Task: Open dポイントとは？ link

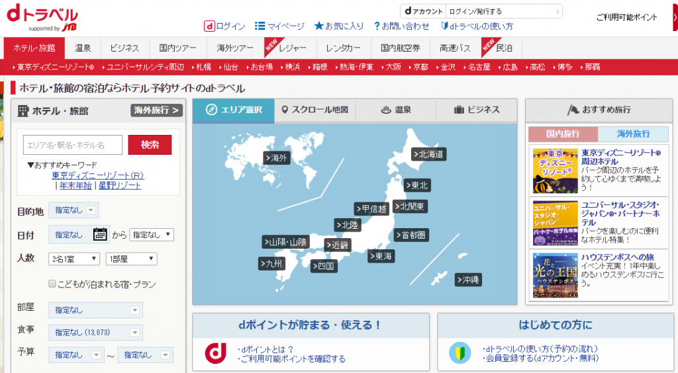Action: [x=267, y=349]
